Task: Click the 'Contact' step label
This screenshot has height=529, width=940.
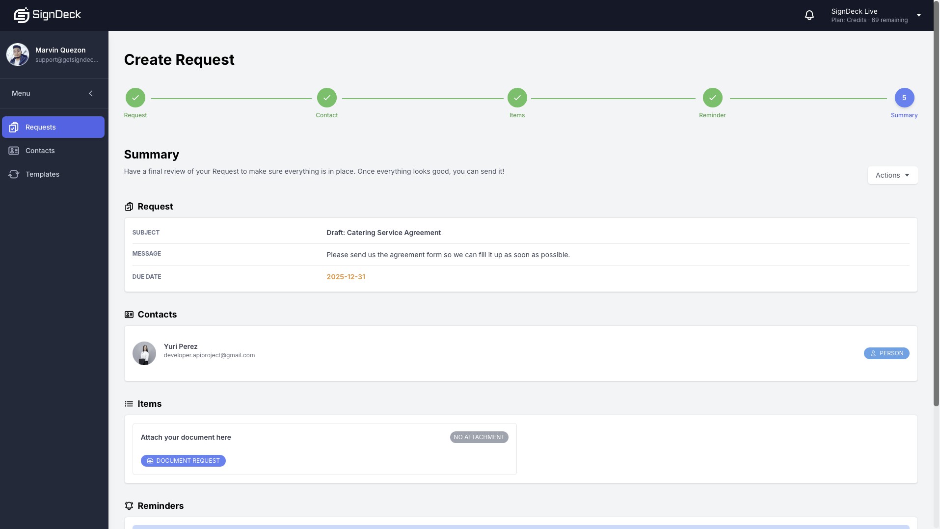Action: tap(327, 115)
